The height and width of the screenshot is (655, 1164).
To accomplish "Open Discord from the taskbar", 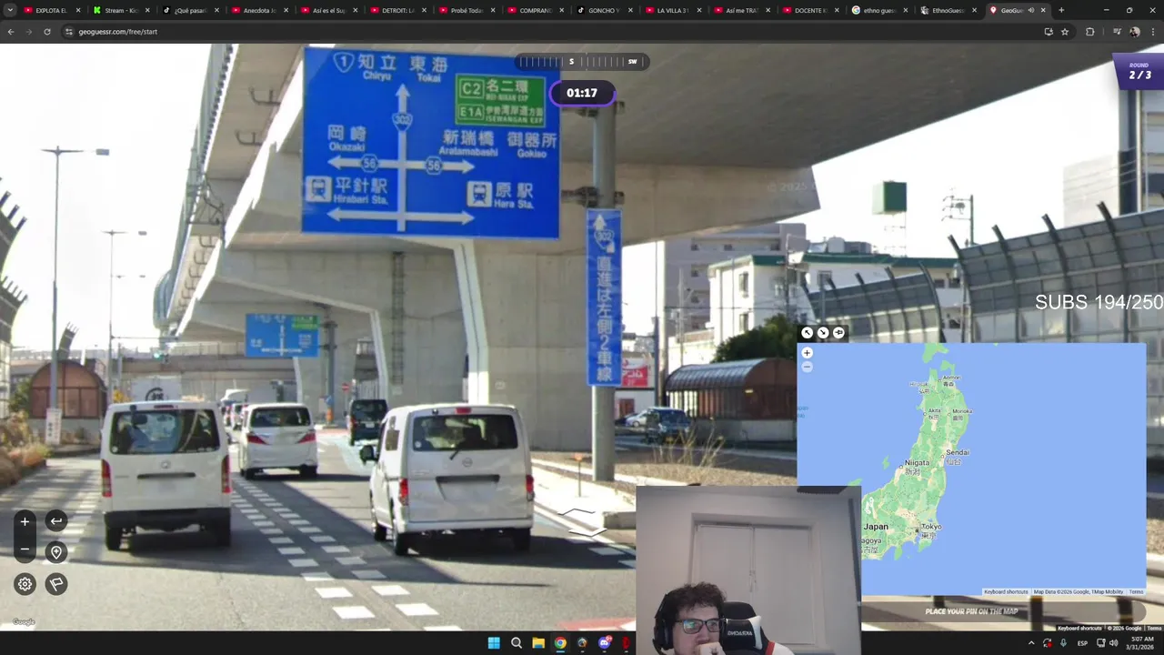I will (x=605, y=643).
